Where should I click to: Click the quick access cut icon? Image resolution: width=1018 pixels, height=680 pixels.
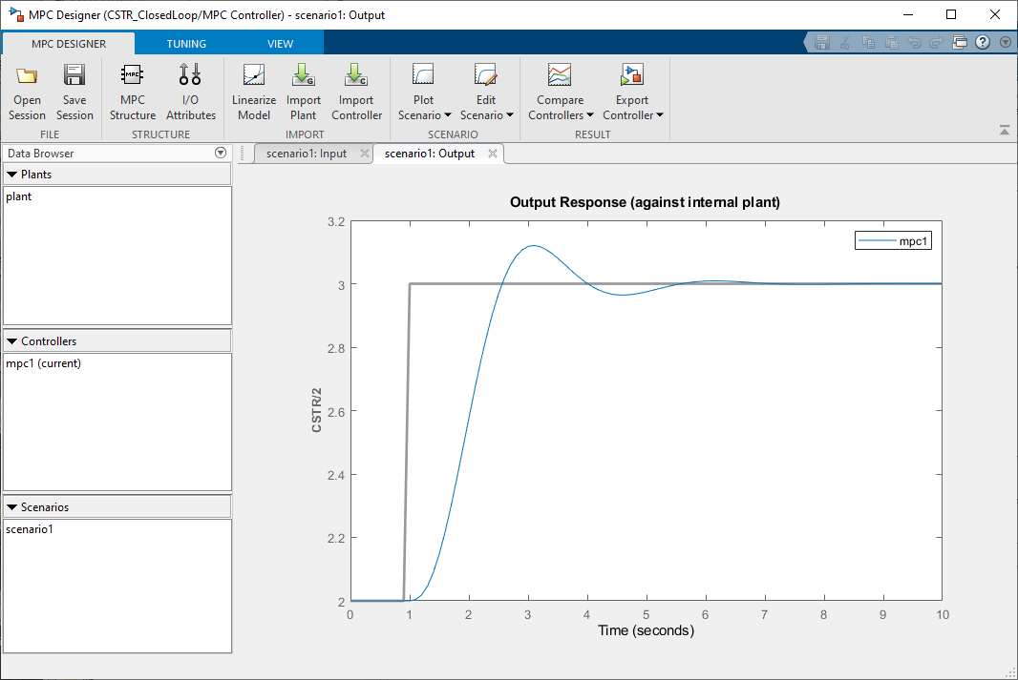point(844,43)
